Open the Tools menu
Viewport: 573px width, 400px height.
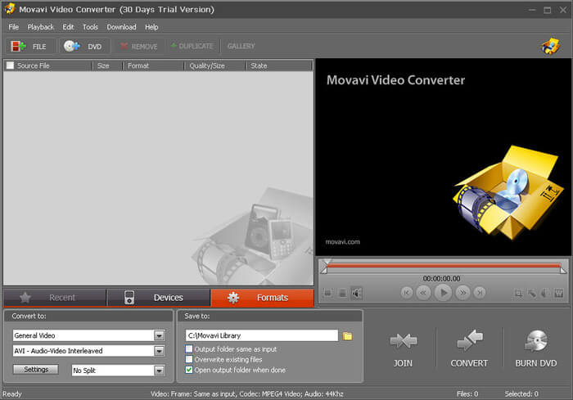(x=90, y=27)
